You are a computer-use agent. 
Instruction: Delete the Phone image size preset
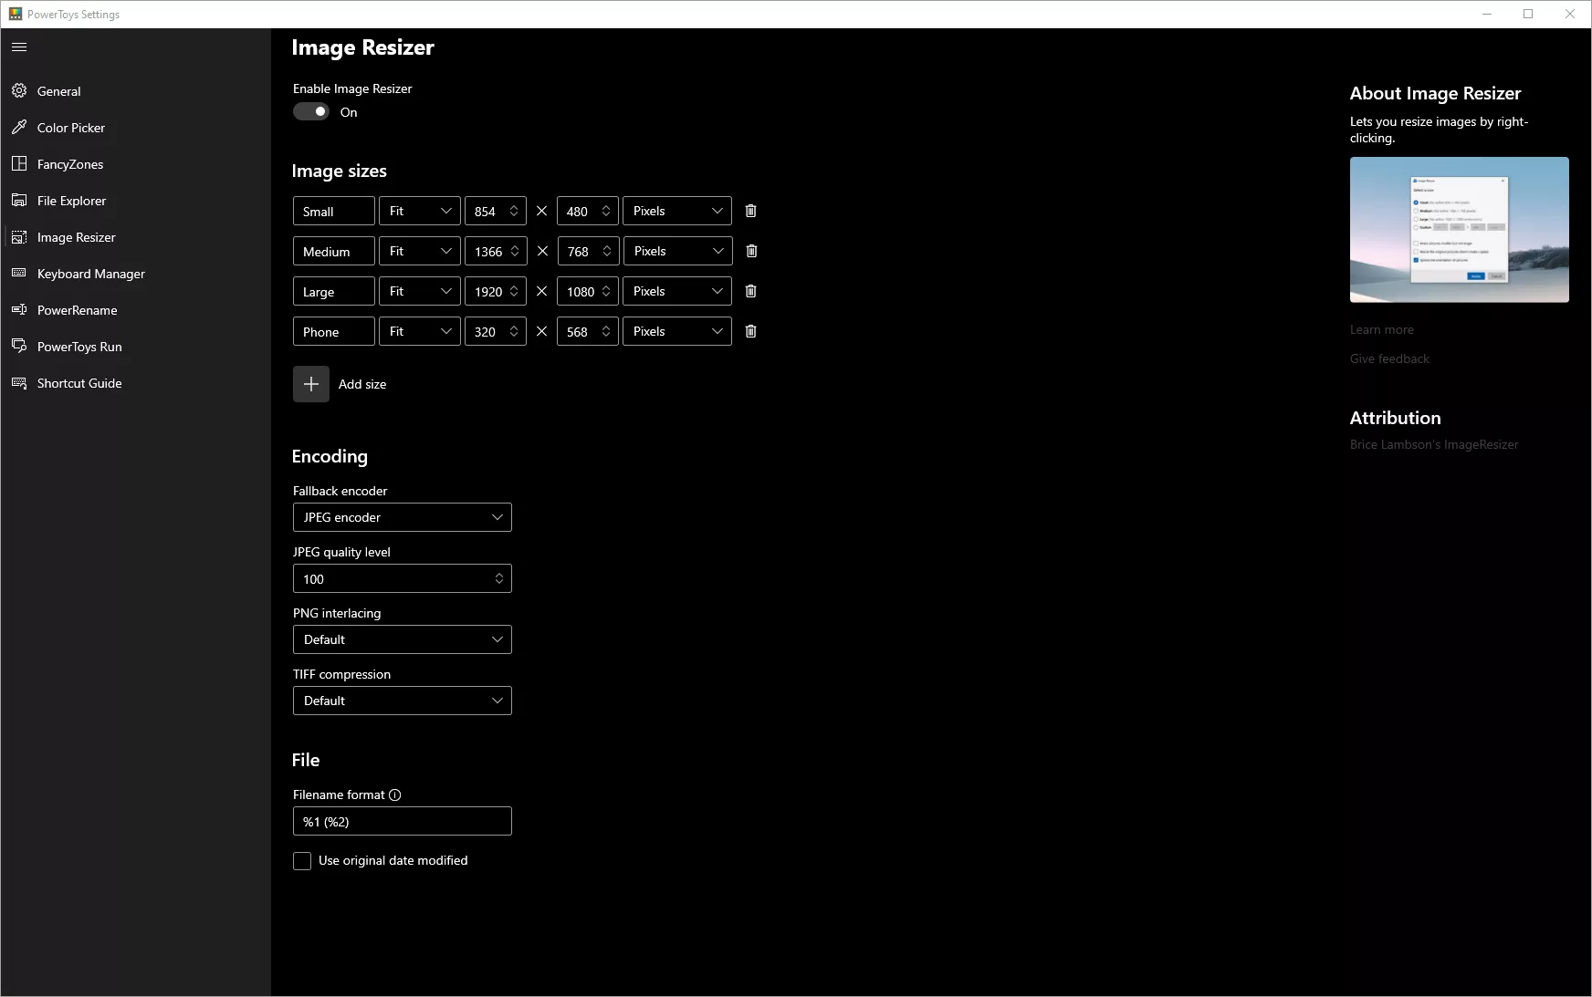750,331
